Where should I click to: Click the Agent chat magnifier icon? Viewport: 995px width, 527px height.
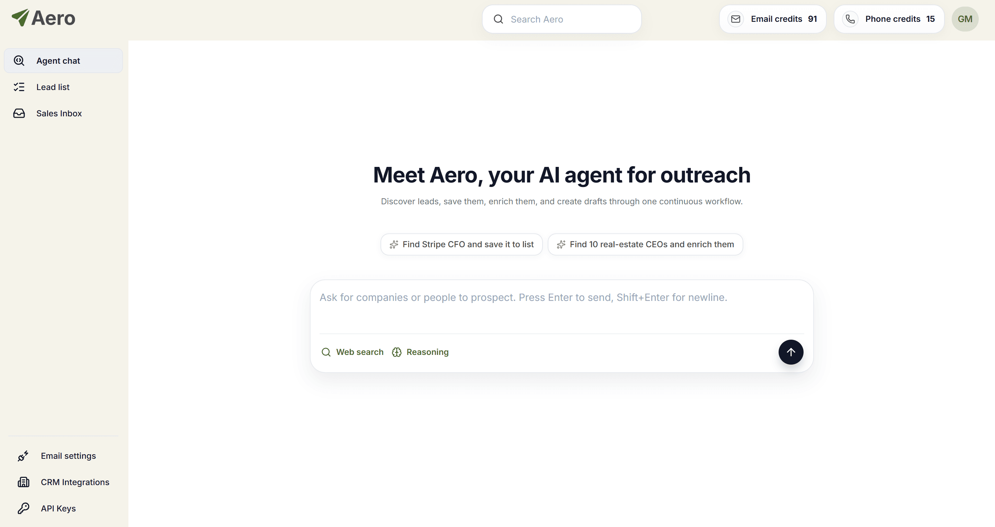[19, 61]
